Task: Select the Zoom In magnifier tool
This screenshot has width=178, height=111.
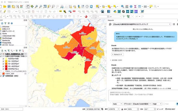Action: pos(36,6)
